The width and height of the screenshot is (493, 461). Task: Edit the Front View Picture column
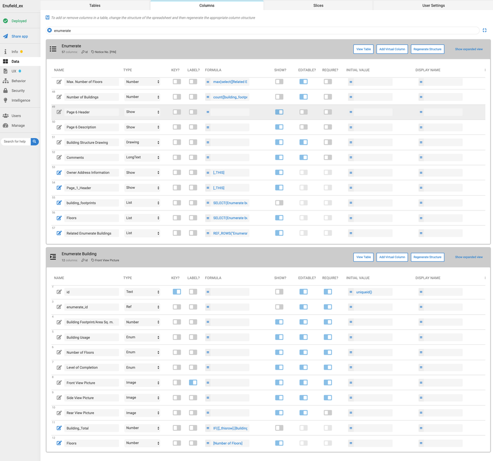pyautogui.click(x=59, y=382)
